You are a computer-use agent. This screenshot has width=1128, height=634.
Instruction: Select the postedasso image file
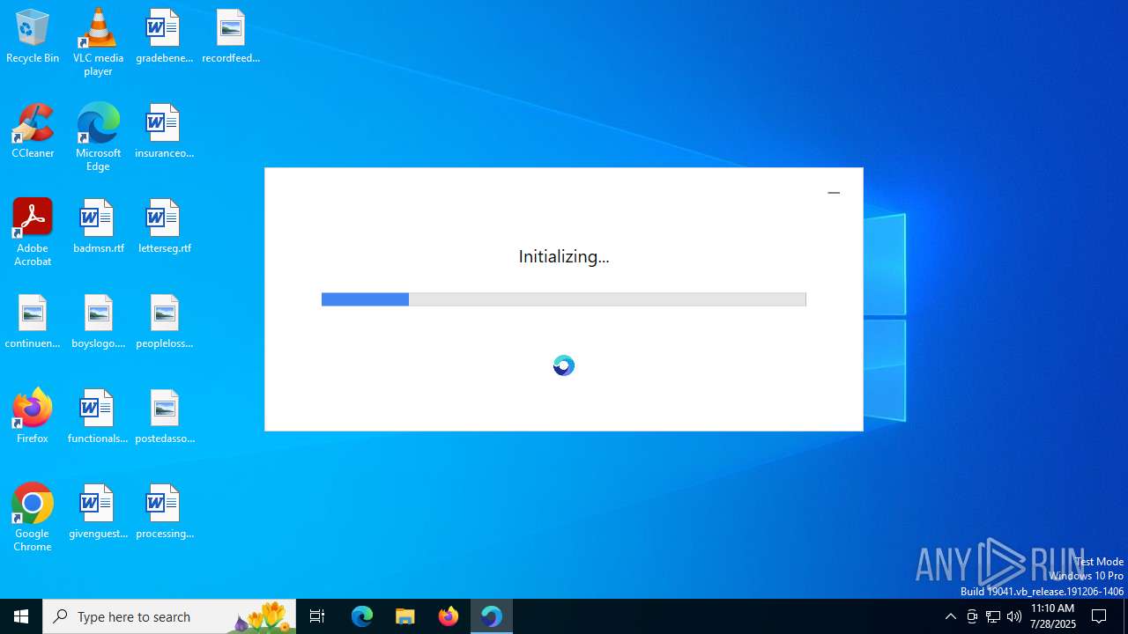[164, 417]
